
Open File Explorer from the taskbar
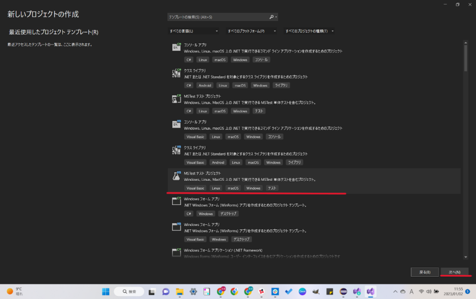coord(180,292)
